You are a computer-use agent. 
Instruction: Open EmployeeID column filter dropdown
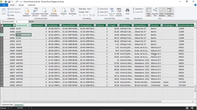coord(46,25)
